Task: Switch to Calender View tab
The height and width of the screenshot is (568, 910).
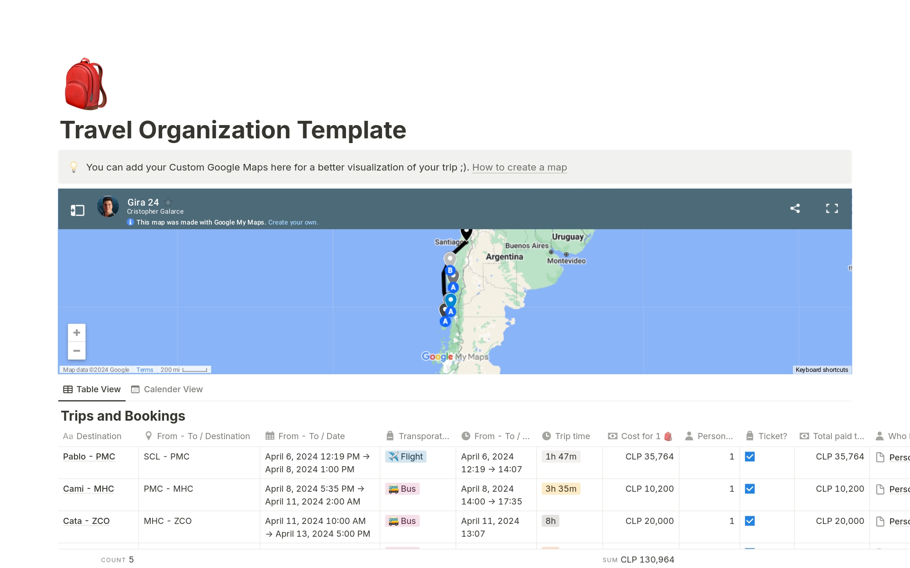Action: (173, 389)
